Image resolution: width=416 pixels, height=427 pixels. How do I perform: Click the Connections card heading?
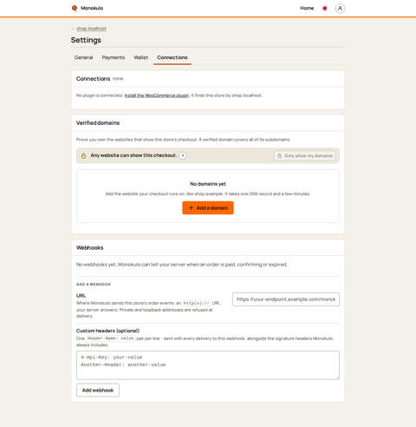pos(93,79)
